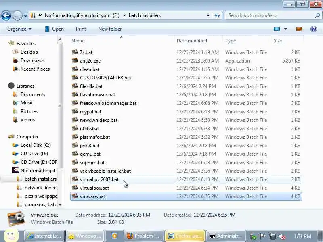Toggle the preview pane icon
This screenshot has height=242, width=323.
pos(299,29)
